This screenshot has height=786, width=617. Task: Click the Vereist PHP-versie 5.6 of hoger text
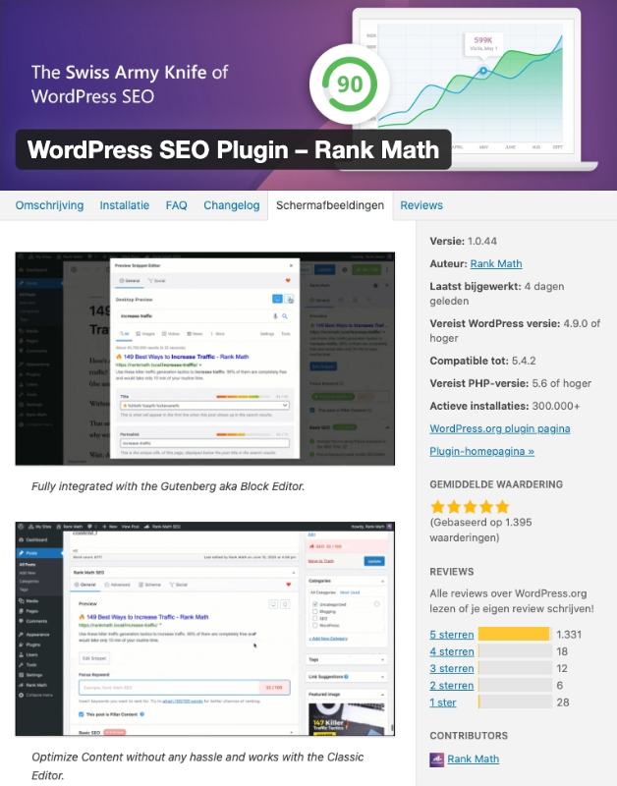coord(510,383)
